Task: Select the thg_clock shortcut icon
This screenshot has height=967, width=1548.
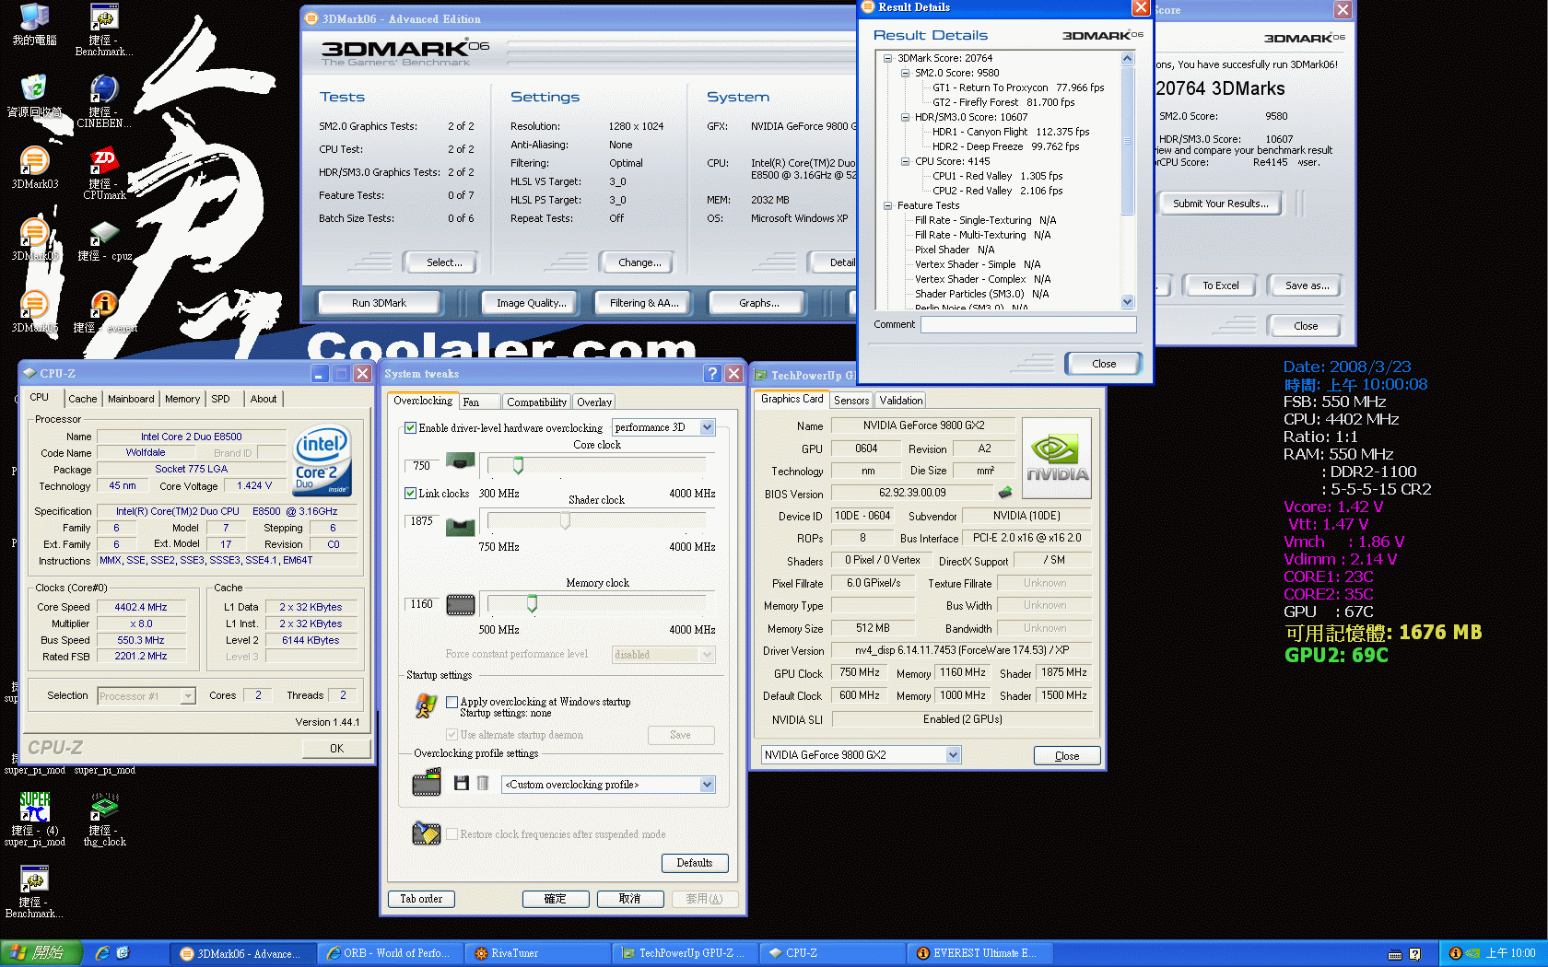Action: pos(104,820)
